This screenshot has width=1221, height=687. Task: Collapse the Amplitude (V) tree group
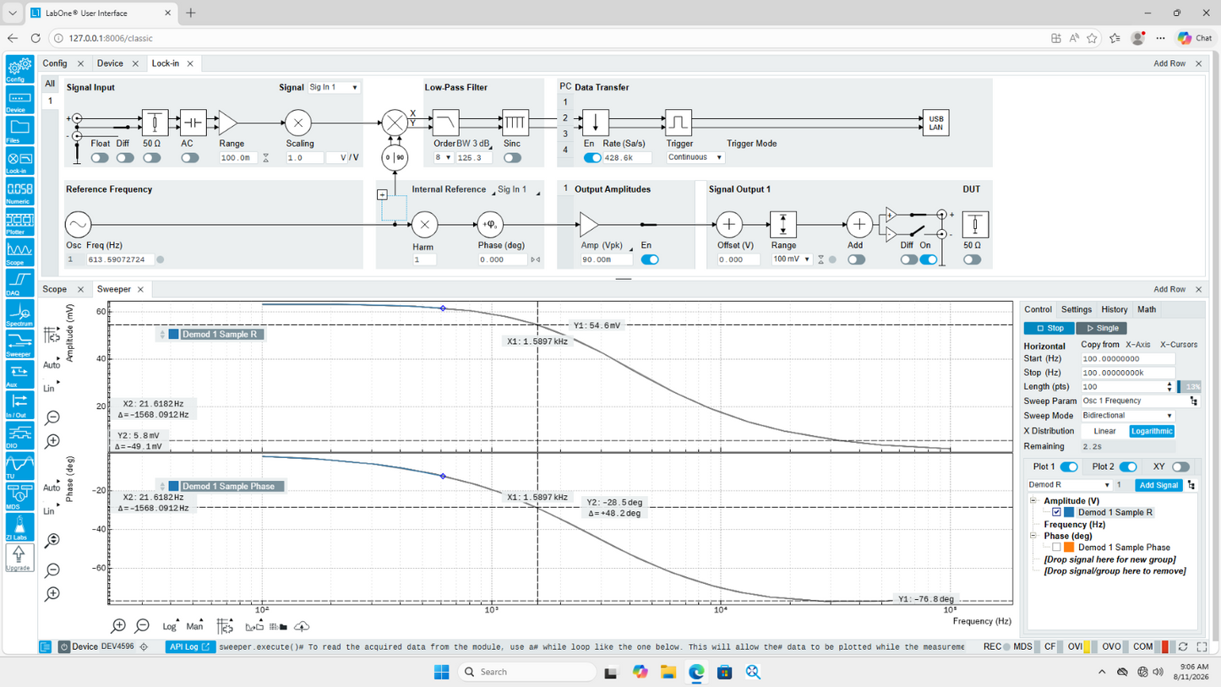coord(1033,501)
